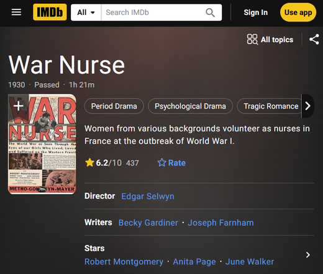
Task: Open the 6.2/10 user ratings
Action: [112, 162]
